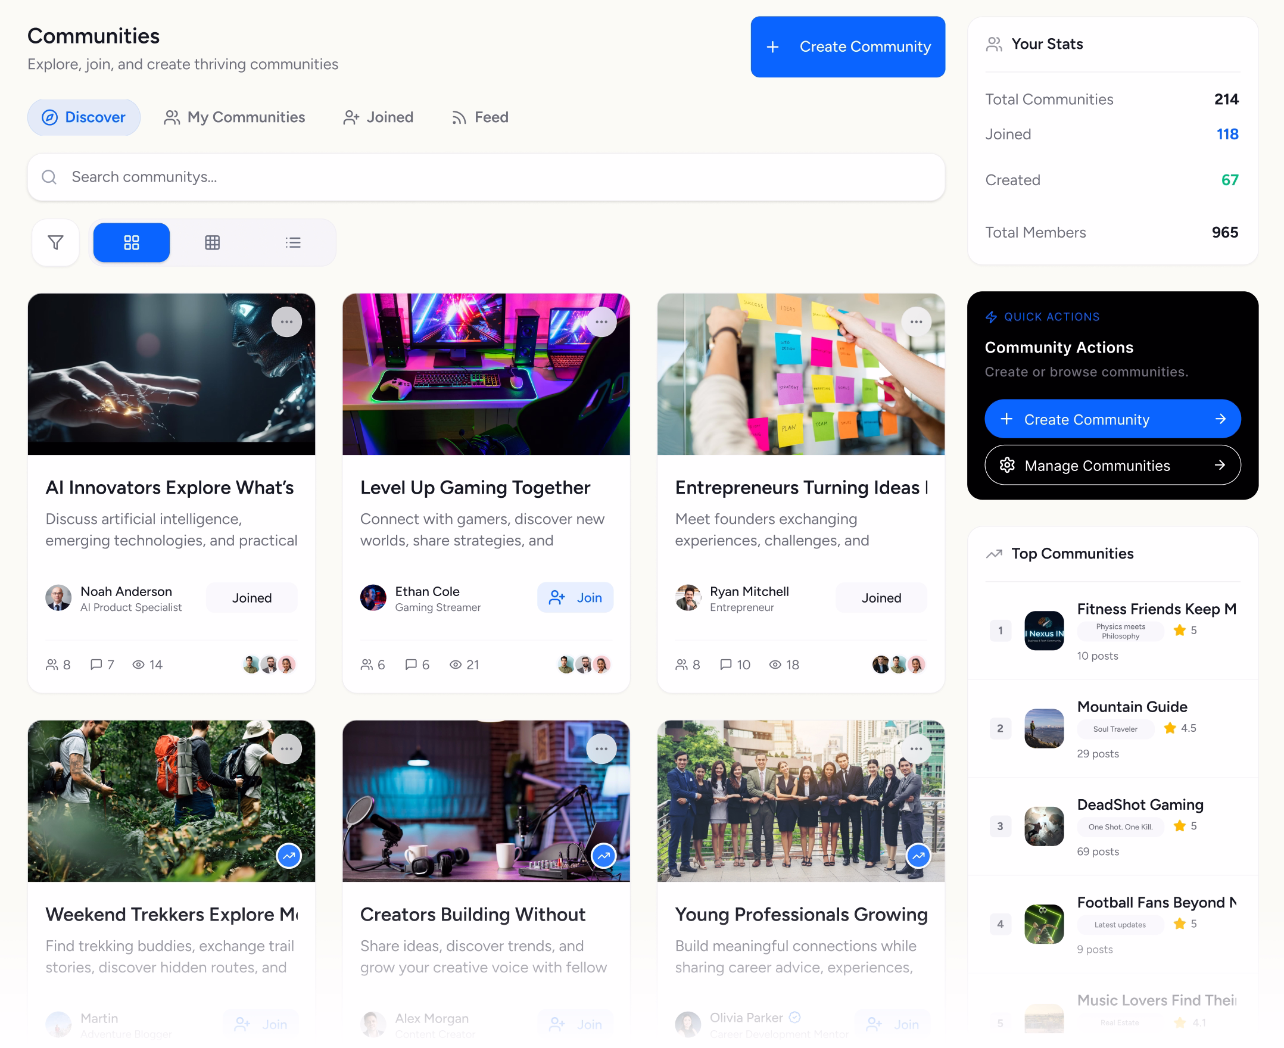Open the neon gaming setup cover image
This screenshot has height=1048, width=1284.
[486, 375]
